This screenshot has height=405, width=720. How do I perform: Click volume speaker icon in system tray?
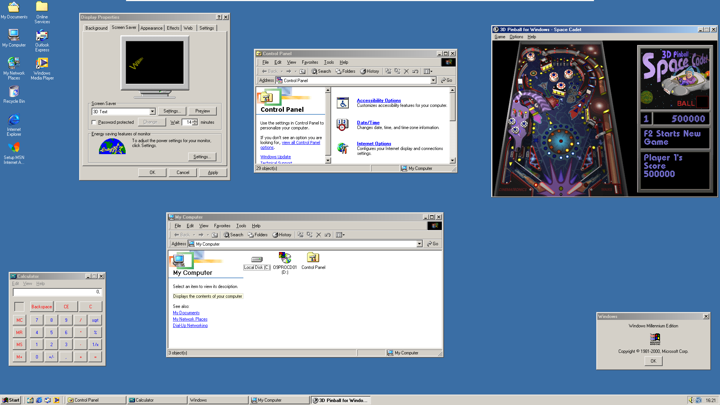coord(691,400)
